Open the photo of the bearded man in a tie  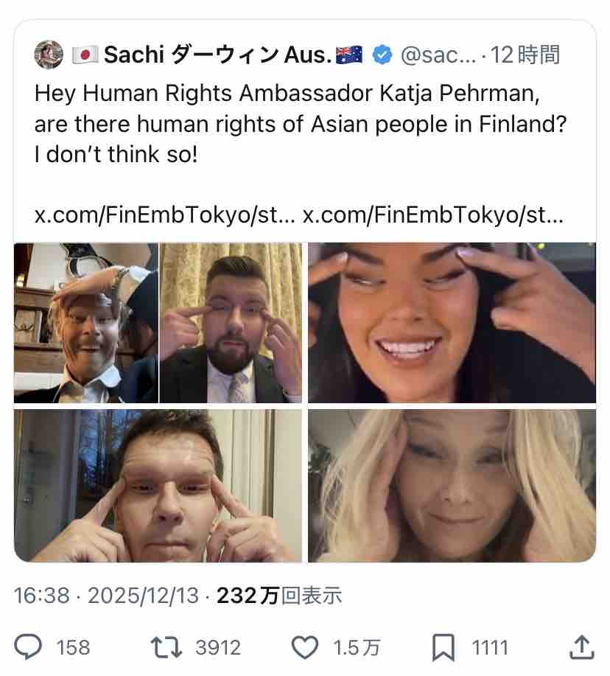pyautogui.click(x=231, y=323)
